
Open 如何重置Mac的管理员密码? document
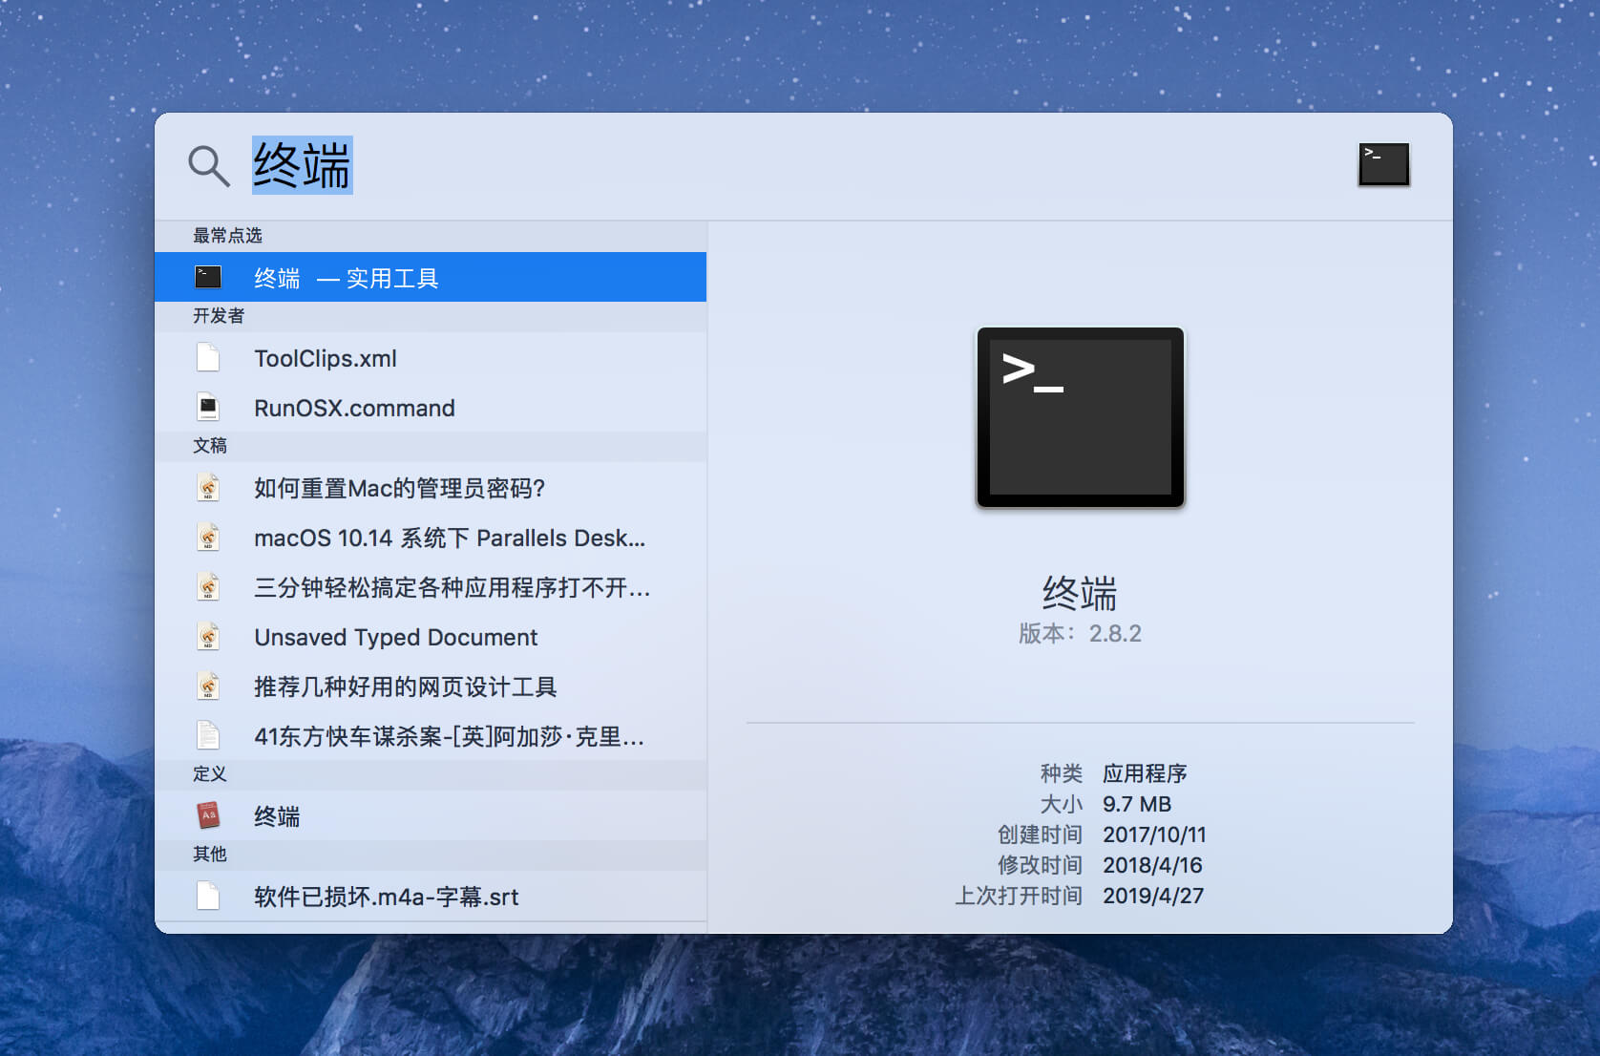point(431,488)
